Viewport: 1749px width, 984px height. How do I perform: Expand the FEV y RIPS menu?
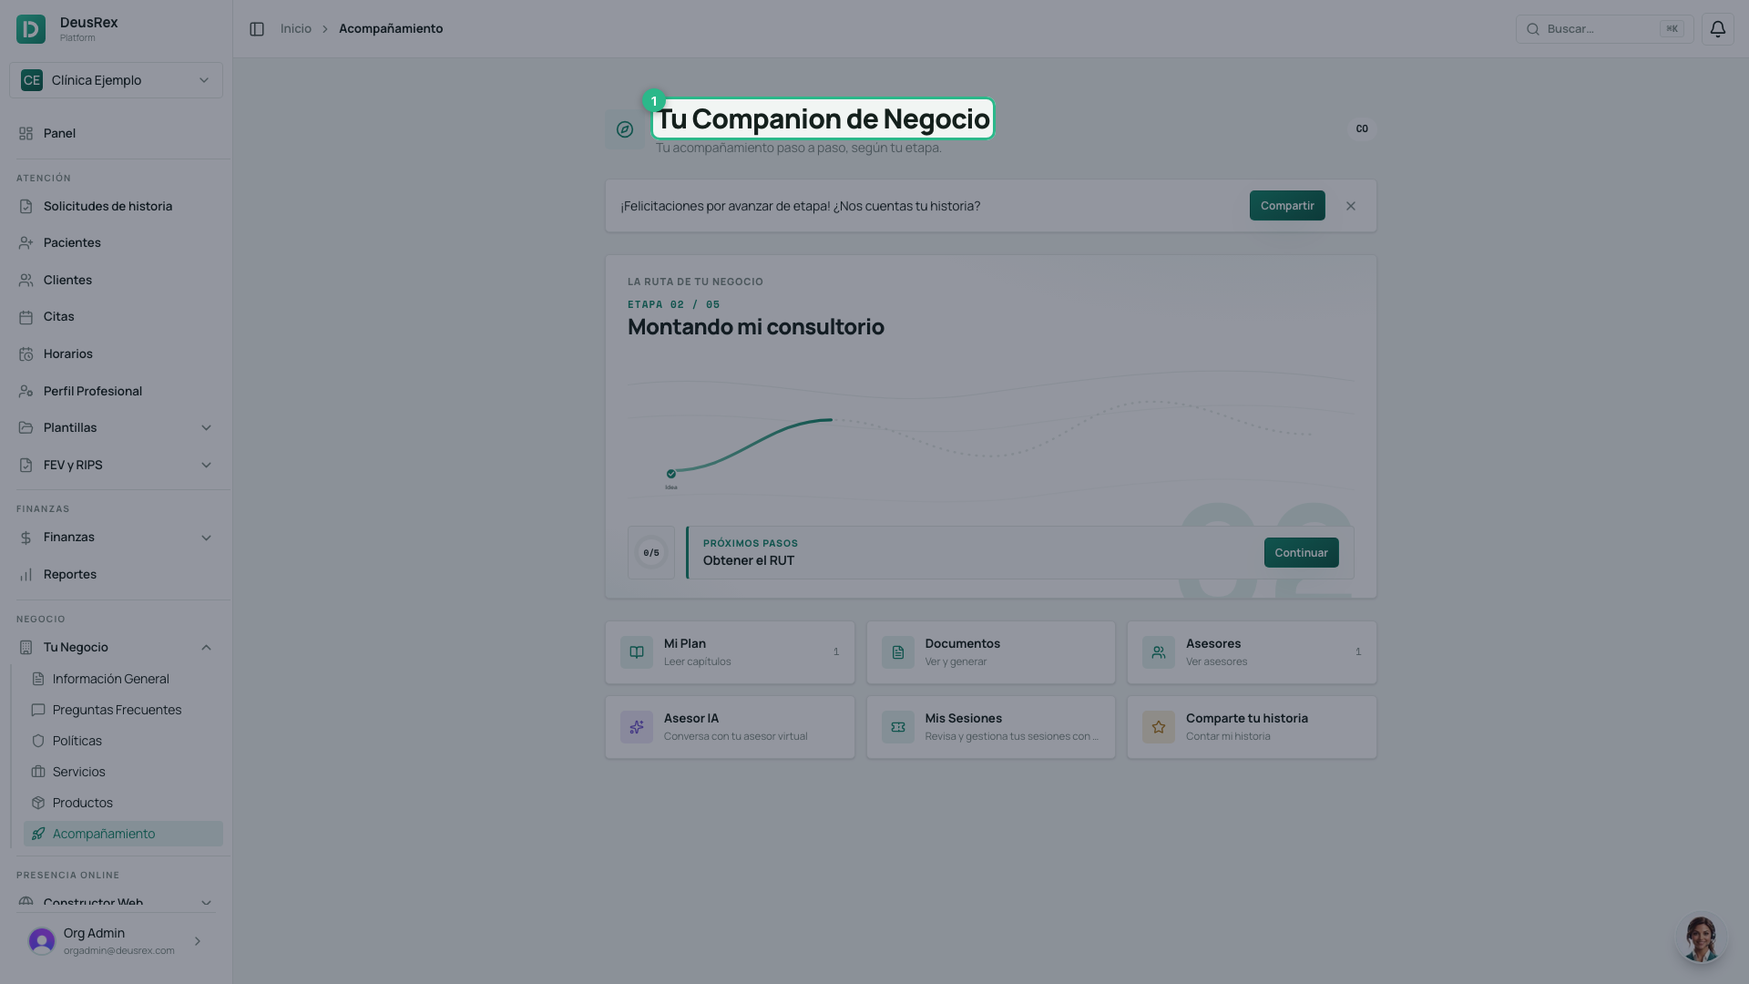pos(116,466)
